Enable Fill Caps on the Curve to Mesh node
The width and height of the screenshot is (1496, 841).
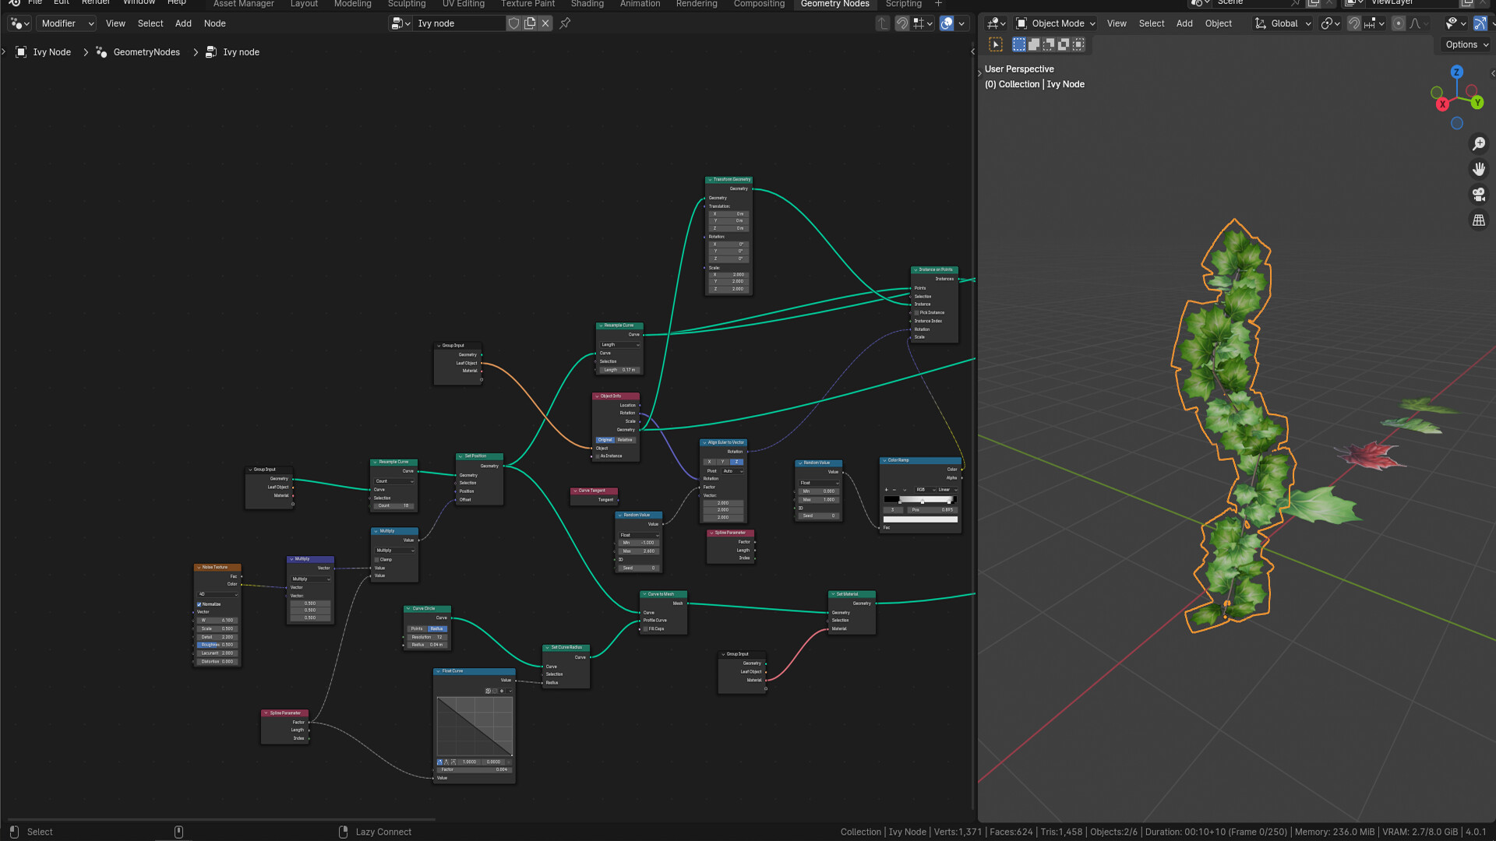coord(644,628)
